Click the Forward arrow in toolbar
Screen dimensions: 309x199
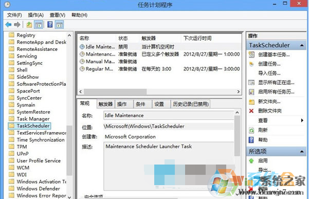(17, 25)
